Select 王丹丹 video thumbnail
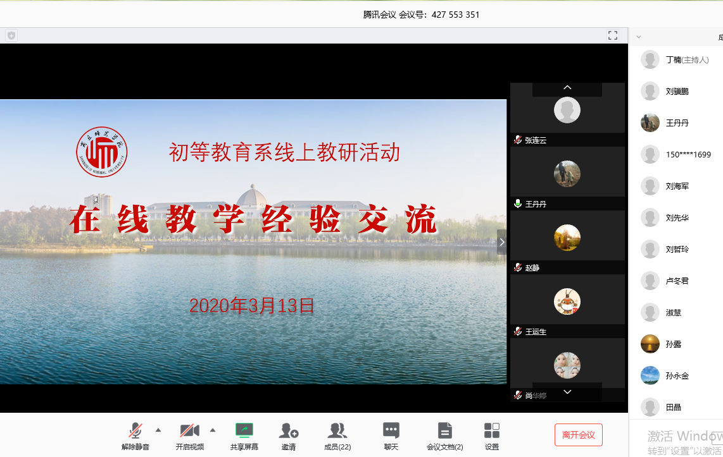The image size is (723, 457). click(567, 174)
